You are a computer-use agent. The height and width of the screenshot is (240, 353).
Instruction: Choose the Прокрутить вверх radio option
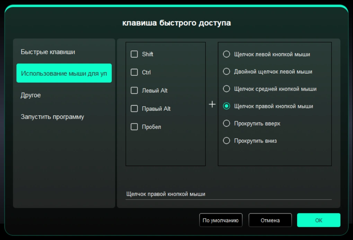click(227, 123)
